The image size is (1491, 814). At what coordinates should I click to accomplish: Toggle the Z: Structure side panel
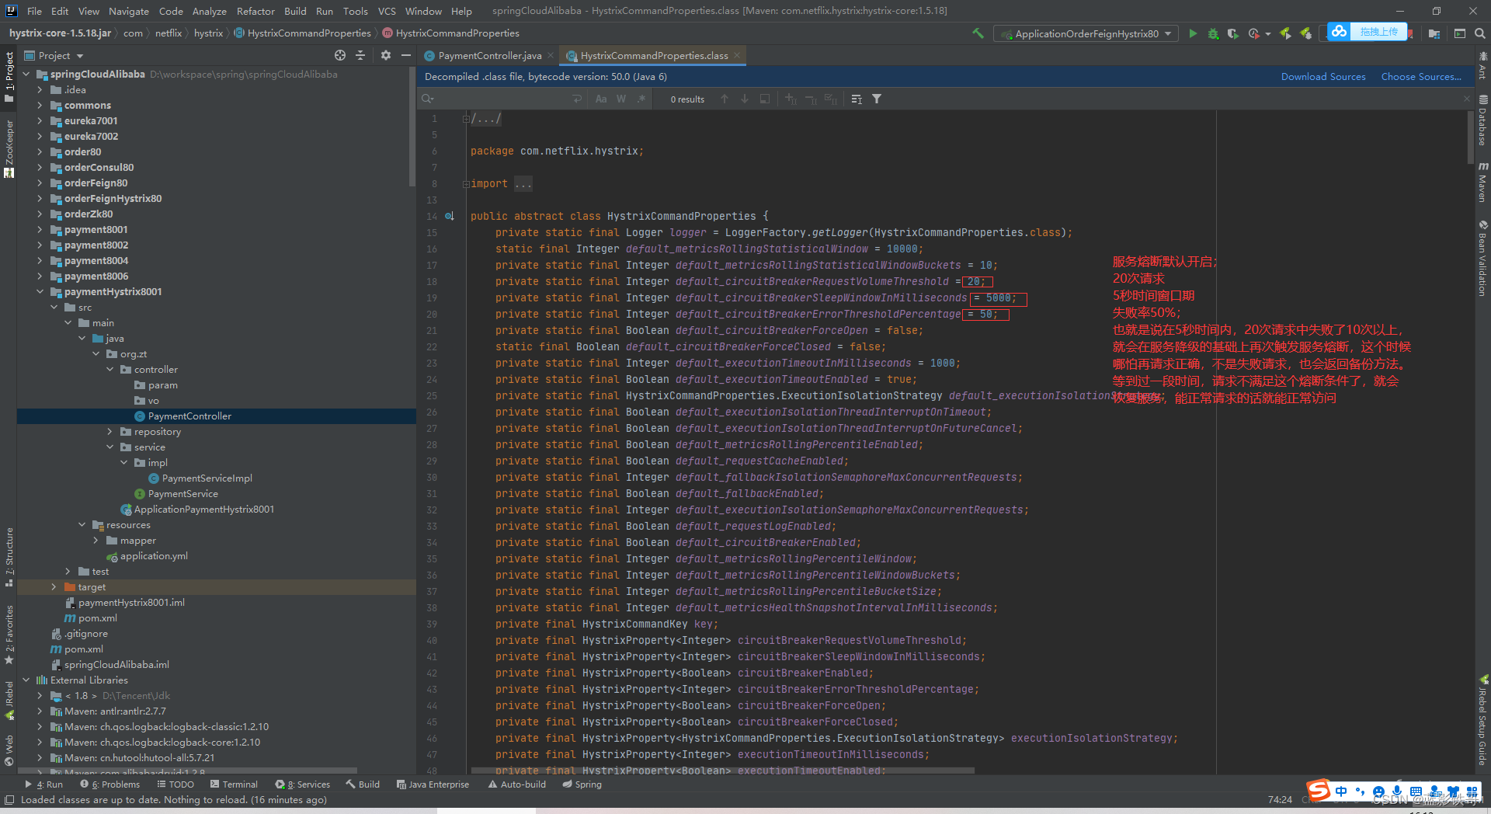(x=9, y=556)
